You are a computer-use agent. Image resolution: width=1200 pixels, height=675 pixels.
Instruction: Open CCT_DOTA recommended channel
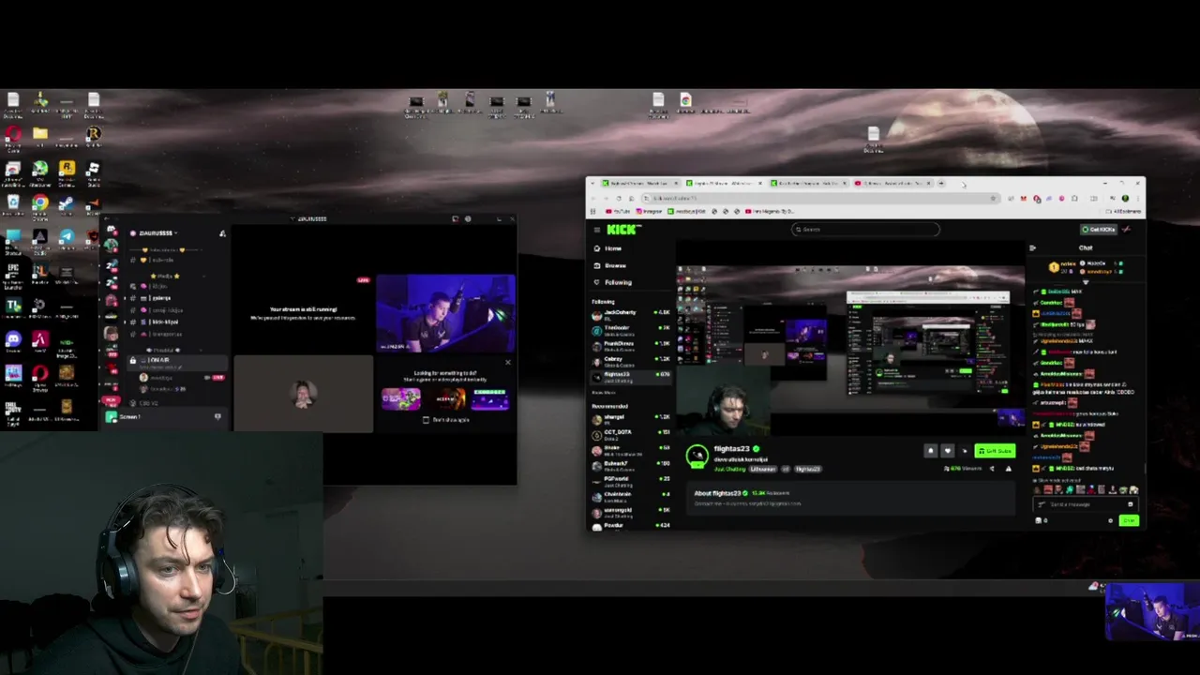630,434
